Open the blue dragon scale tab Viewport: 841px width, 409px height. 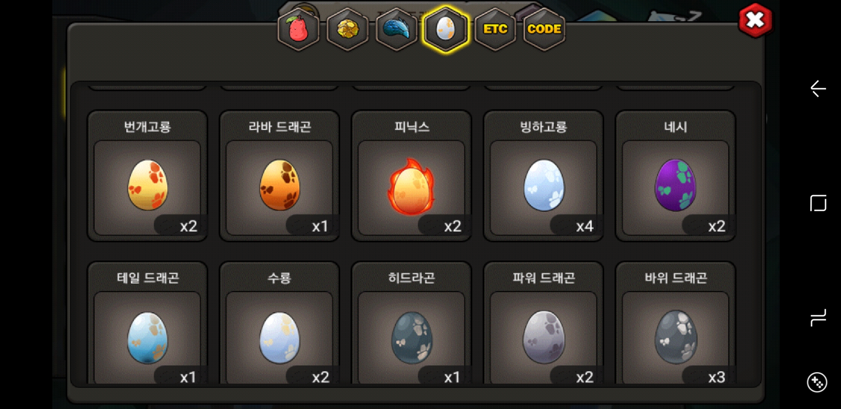397,29
